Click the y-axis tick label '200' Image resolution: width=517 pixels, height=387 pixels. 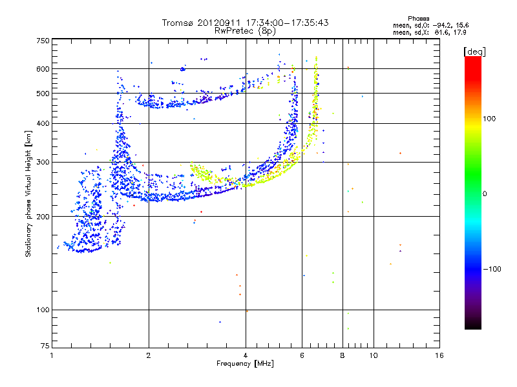(x=43, y=217)
